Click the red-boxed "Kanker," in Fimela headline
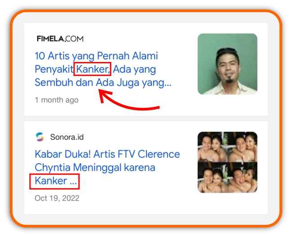This screenshot has width=292, height=237. click(93, 69)
